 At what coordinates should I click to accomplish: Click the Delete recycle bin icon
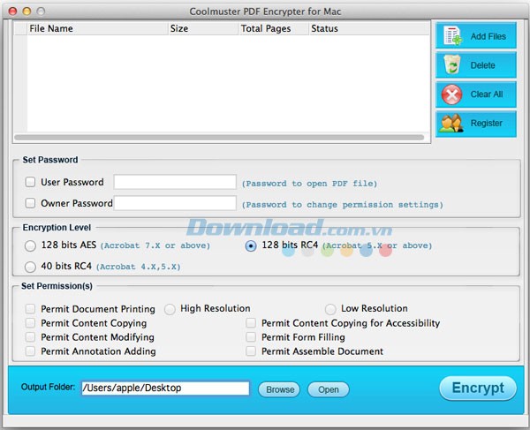pos(452,64)
